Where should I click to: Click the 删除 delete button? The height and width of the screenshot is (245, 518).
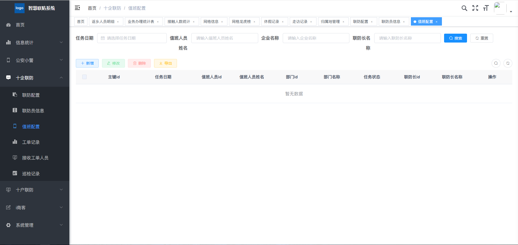[139, 63]
